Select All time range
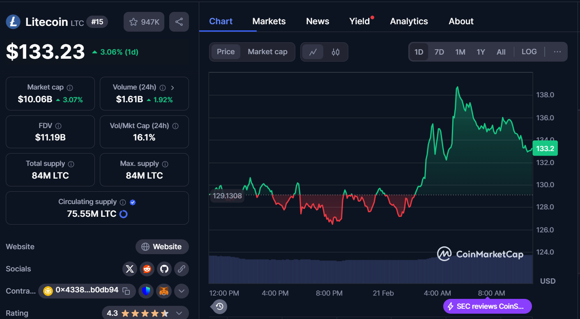 (501, 52)
